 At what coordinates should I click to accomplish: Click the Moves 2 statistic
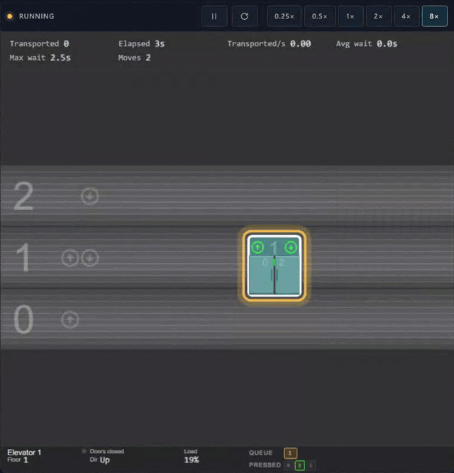click(134, 58)
